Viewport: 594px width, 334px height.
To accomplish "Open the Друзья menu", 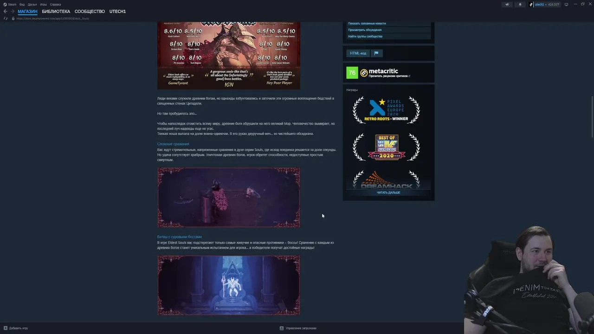I will point(32,4).
